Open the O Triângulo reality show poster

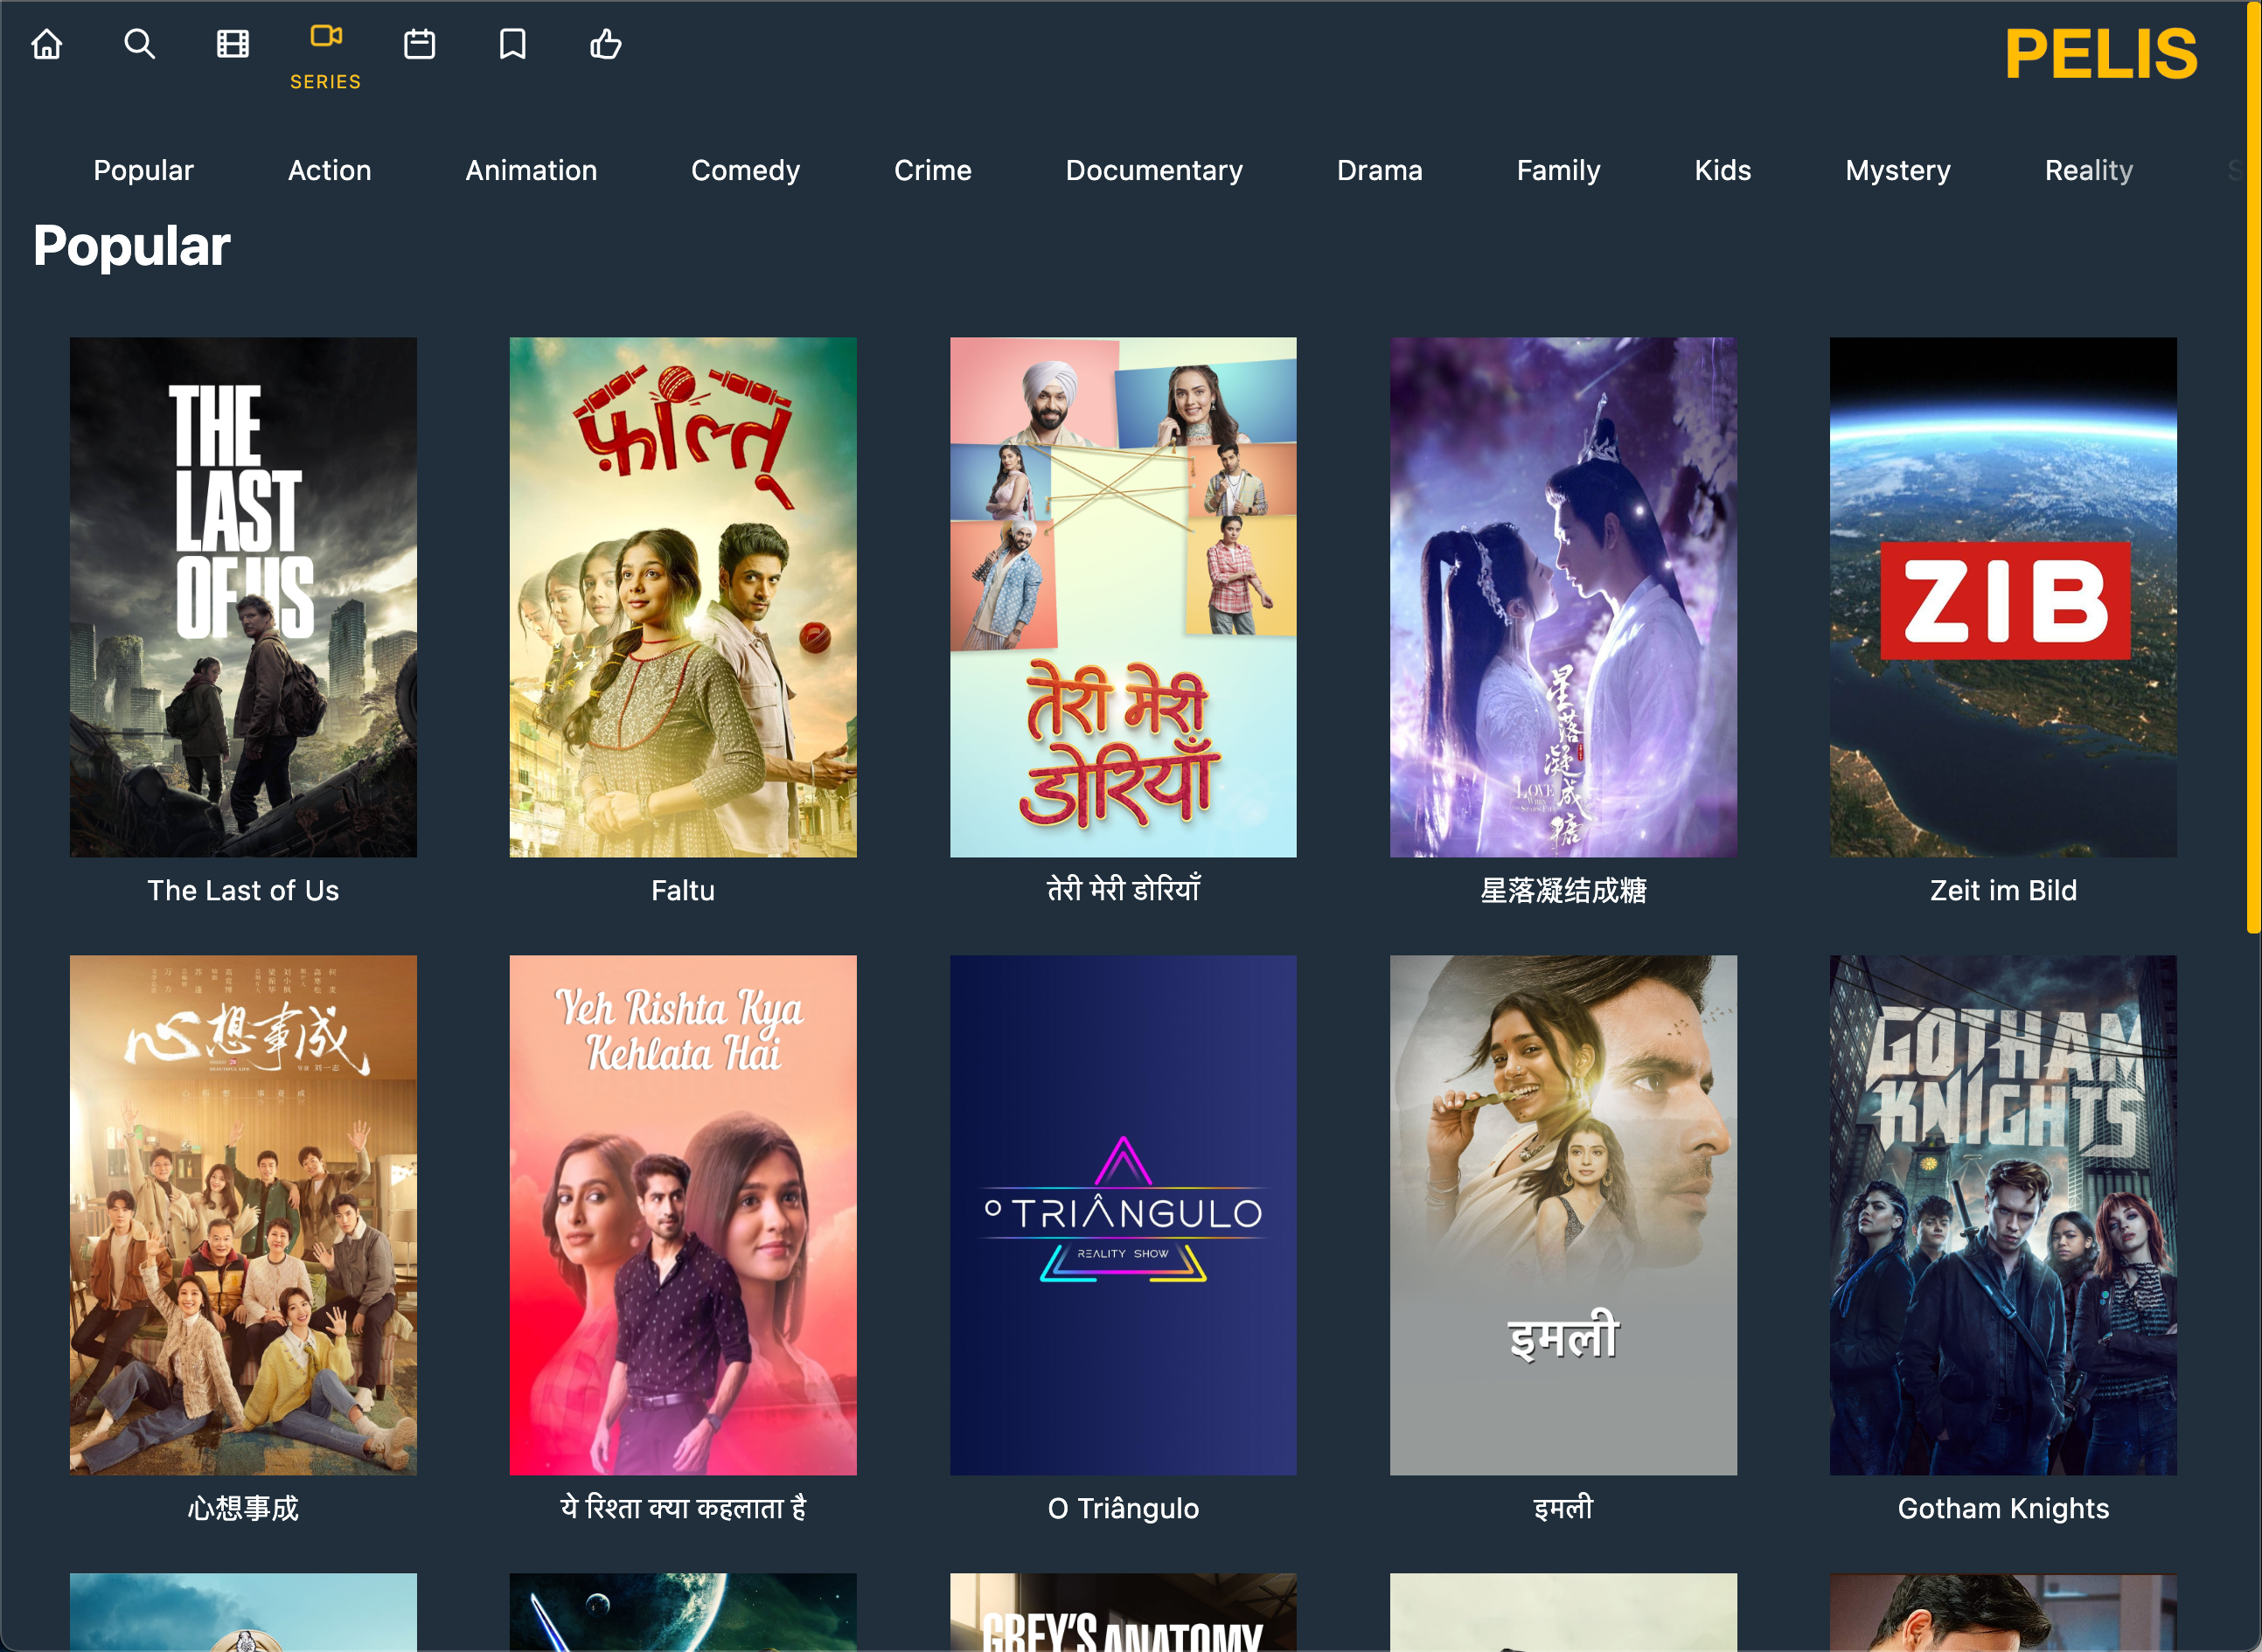1123,1215
